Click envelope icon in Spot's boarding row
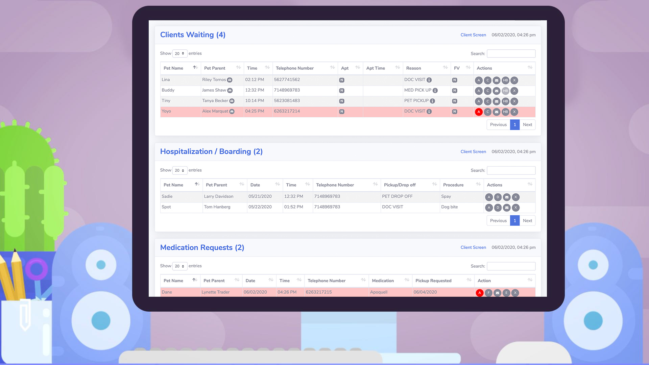The image size is (649, 365). point(507,208)
